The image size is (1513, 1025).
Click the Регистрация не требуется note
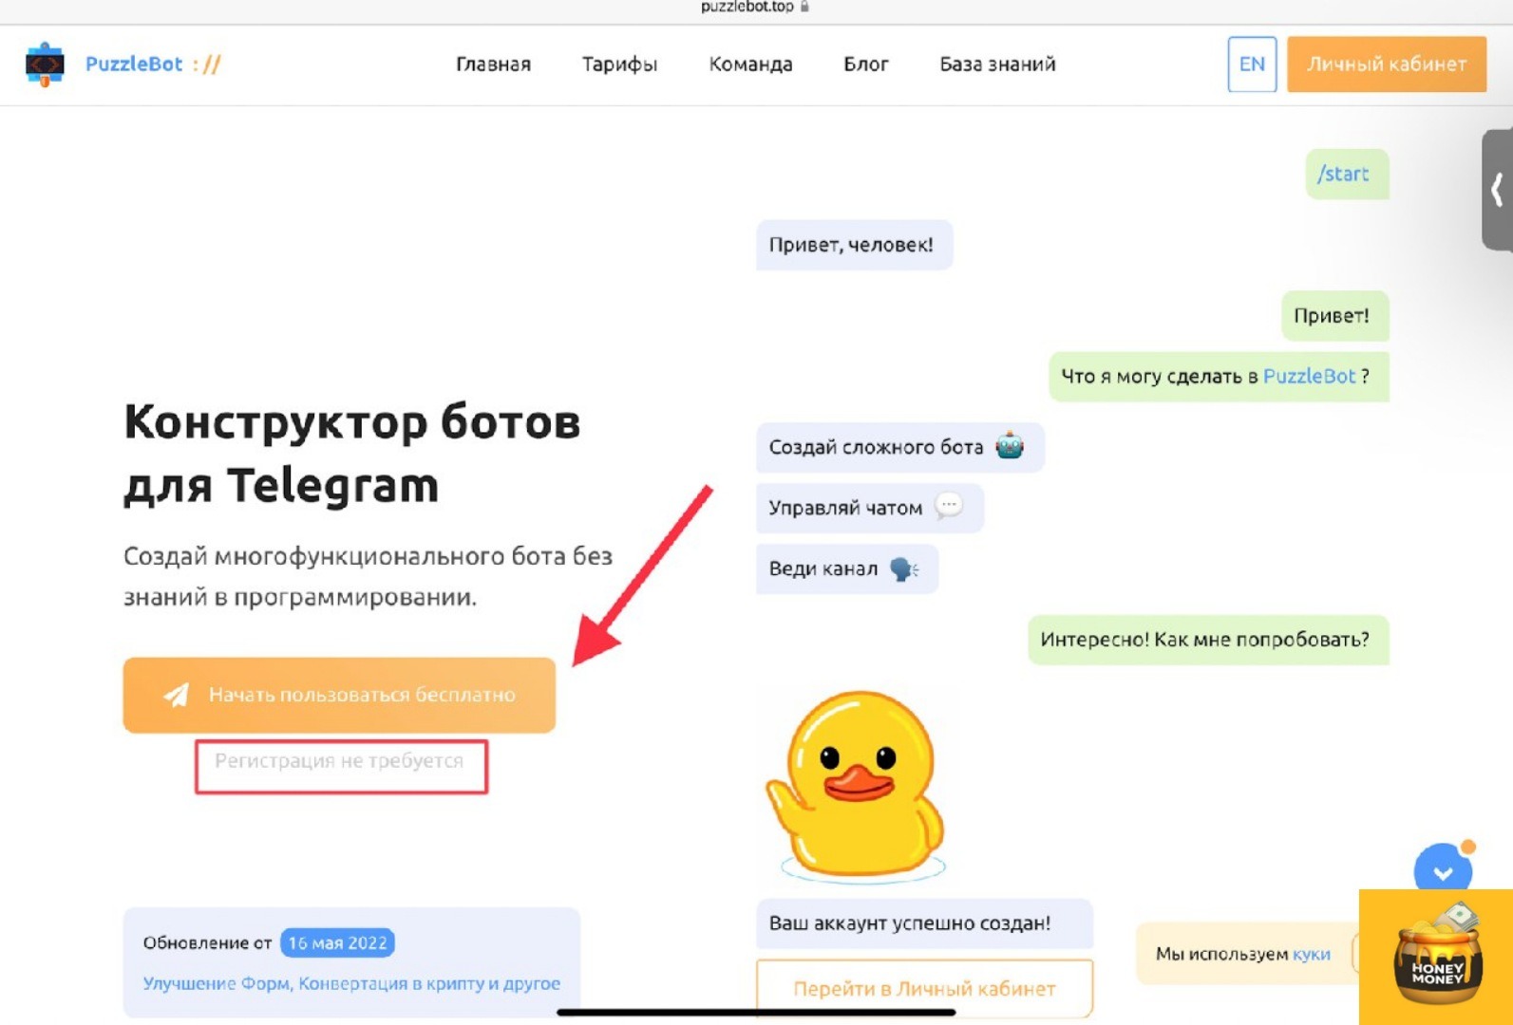tap(339, 761)
